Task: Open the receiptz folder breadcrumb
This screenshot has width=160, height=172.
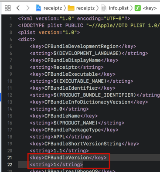Action: click(x=85, y=8)
